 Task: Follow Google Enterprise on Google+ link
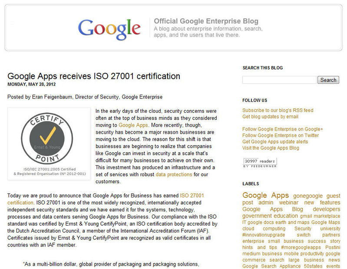283,129
